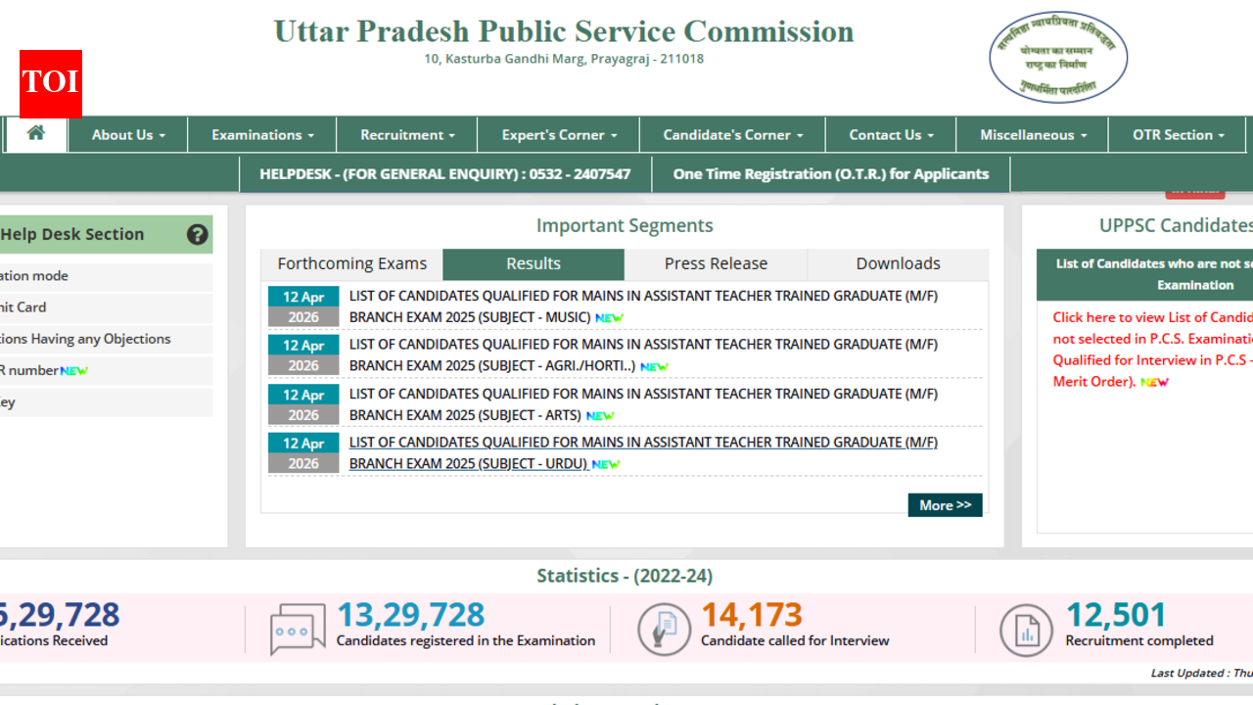This screenshot has height=705, width=1253.
Task: Open the Candidate's Corner dropdown
Action: (x=731, y=134)
